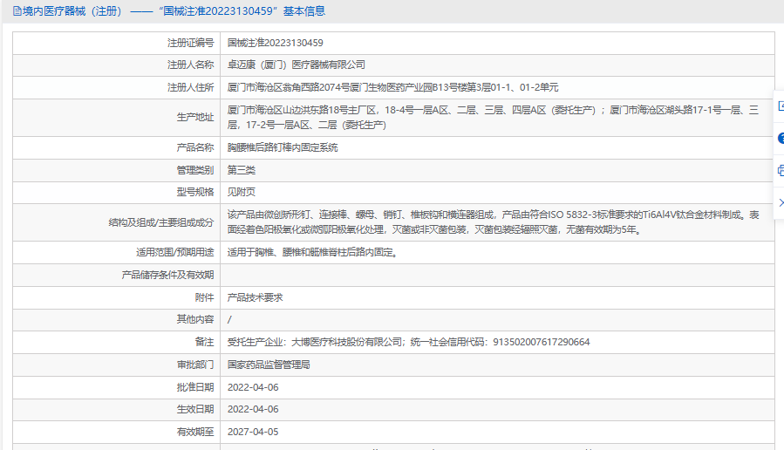Image resolution: width=784 pixels, height=450 pixels.
Task: Click the production address starting 厦门市海沧区山边洪东路18号
Action: (x=493, y=118)
